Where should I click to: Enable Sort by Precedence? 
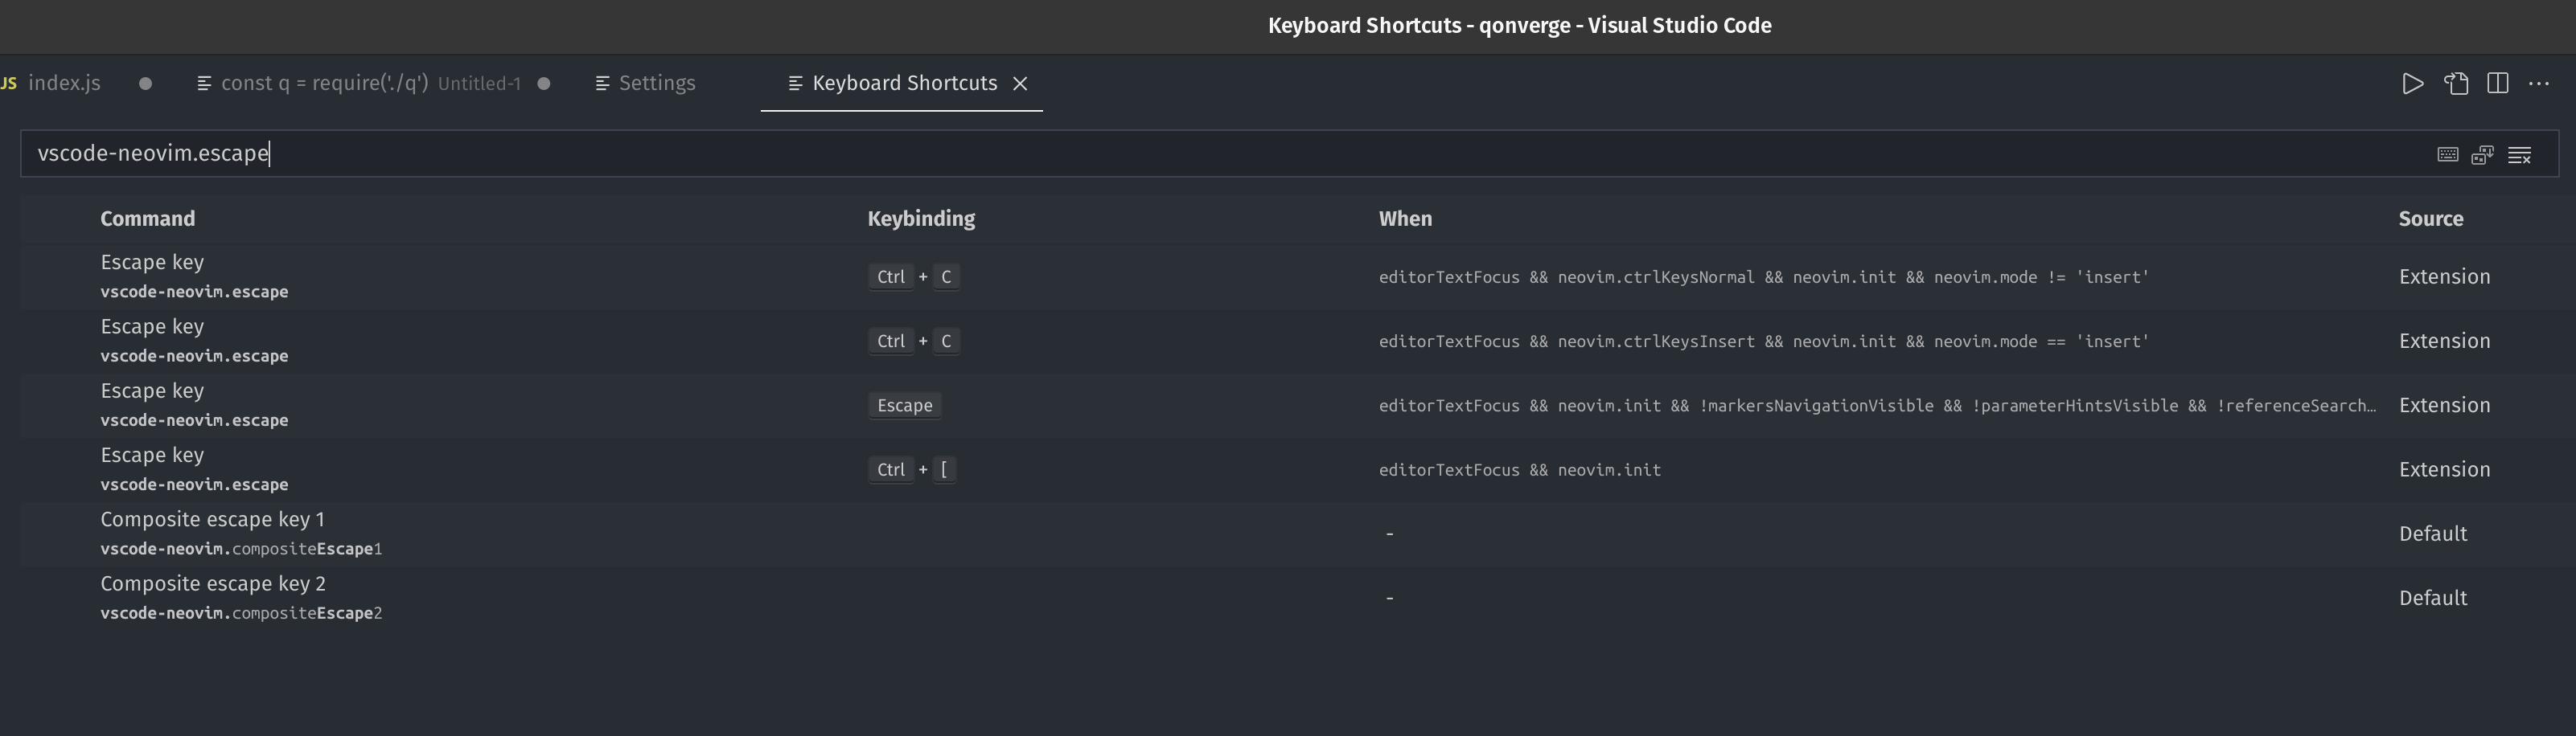(x=2483, y=155)
